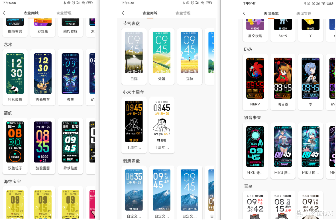The image size is (336, 220).
Task: Tap the 相册表盘 category heading
Action: coord(131,161)
